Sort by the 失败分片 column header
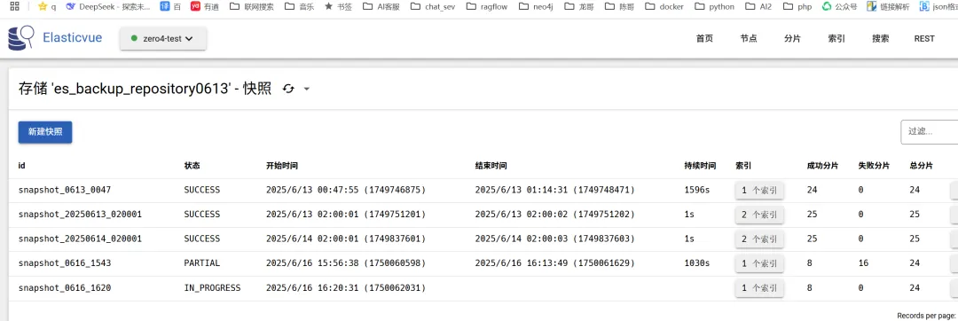Screen dimensions: 958x321 pyautogui.click(x=874, y=166)
